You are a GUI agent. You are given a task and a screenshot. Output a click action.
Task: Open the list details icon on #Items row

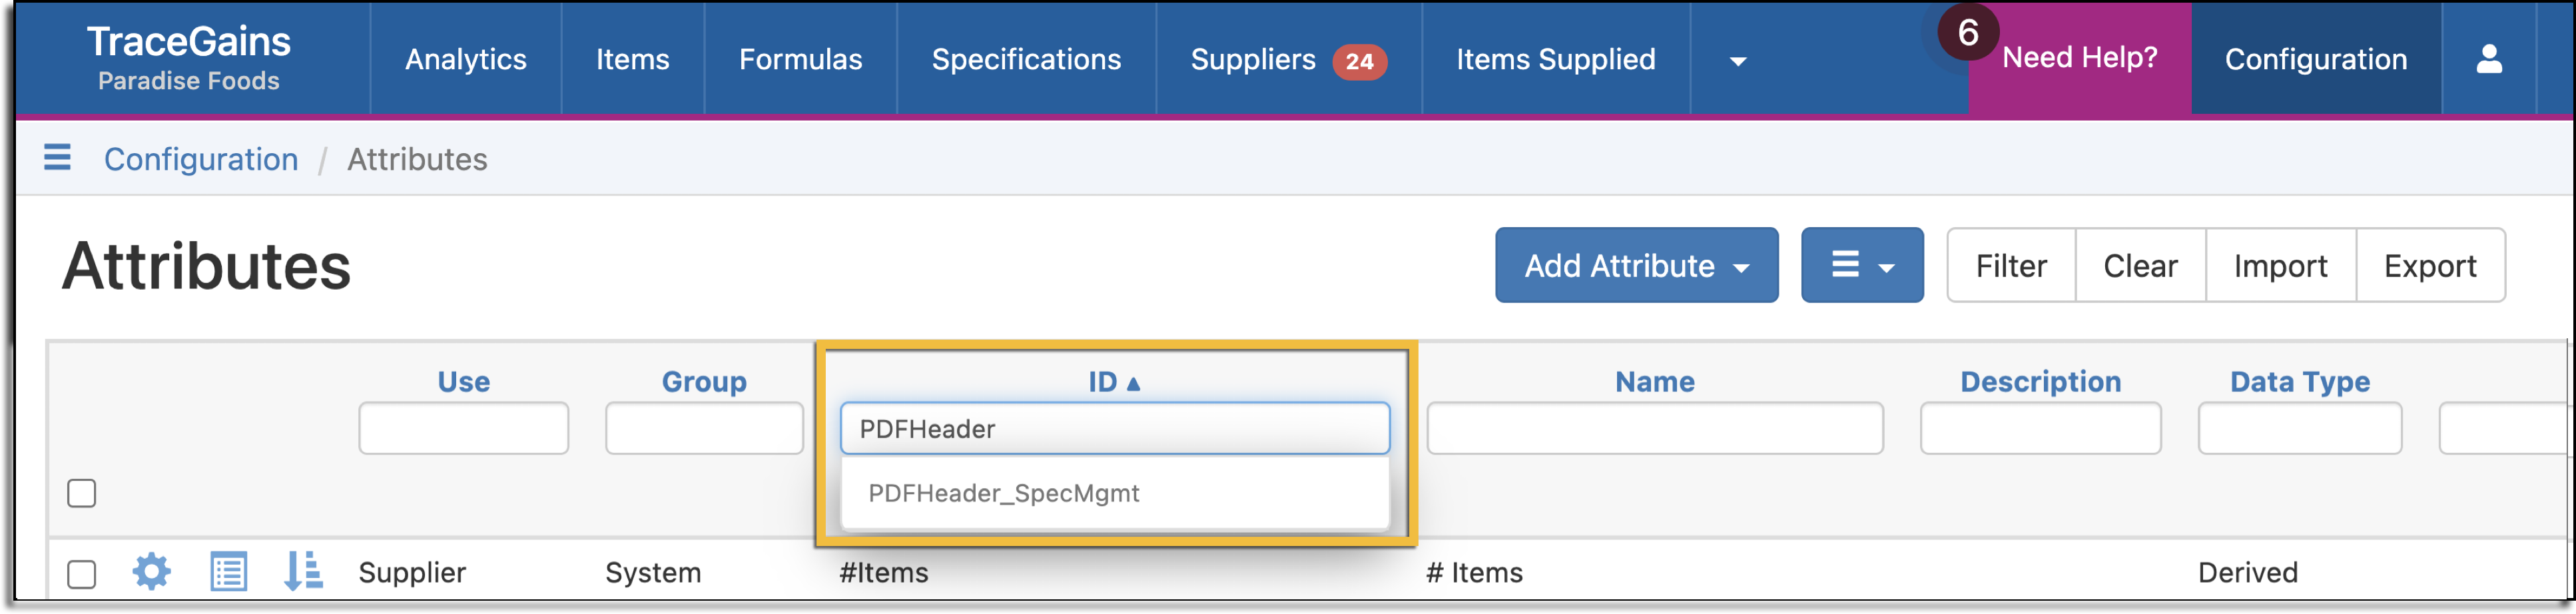pos(228,571)
